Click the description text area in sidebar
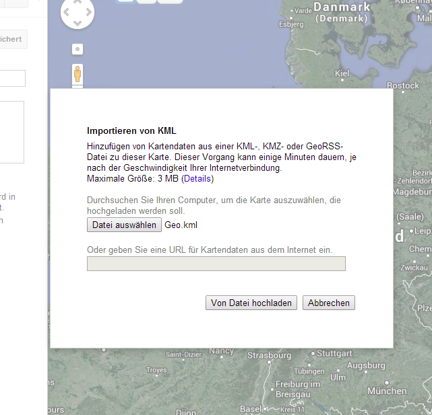 pos(12,132)
